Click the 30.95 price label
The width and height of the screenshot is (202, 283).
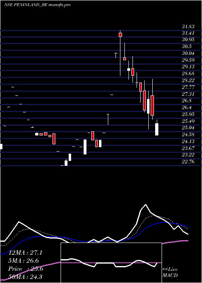(x=188, y=40)
